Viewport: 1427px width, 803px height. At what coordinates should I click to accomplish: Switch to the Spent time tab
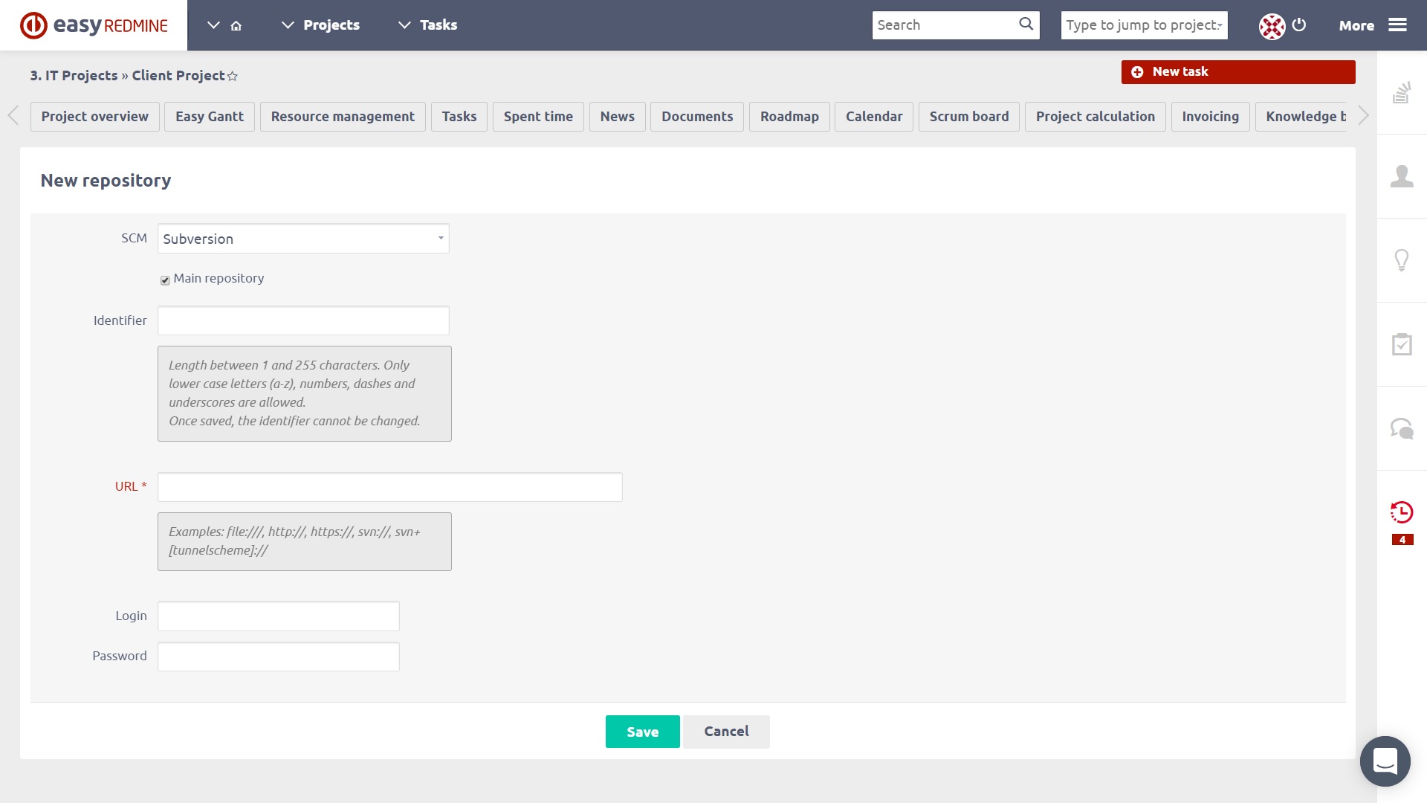coord(538,117)
